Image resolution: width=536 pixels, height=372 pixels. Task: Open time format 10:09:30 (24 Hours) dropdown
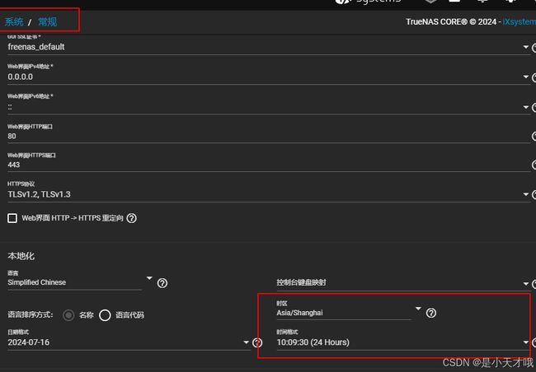pos(526,342)
